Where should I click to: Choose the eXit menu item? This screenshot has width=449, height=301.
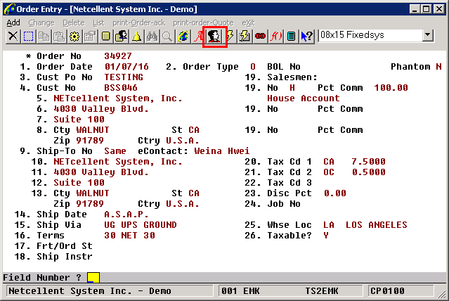[248, 23]
